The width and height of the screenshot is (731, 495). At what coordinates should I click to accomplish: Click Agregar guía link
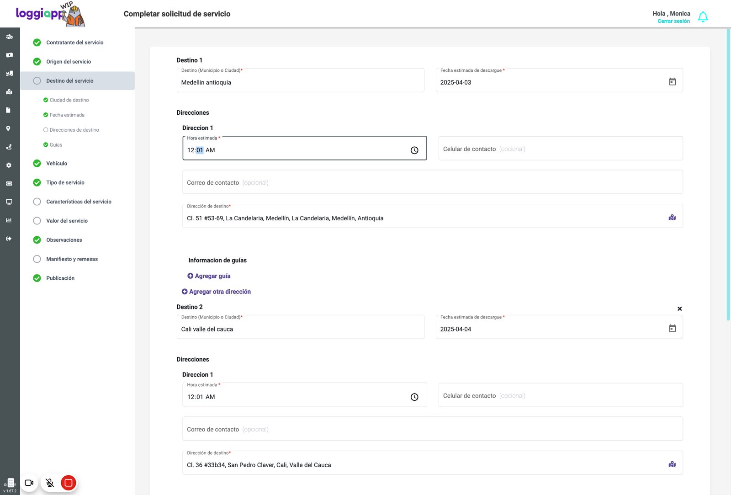209,276
